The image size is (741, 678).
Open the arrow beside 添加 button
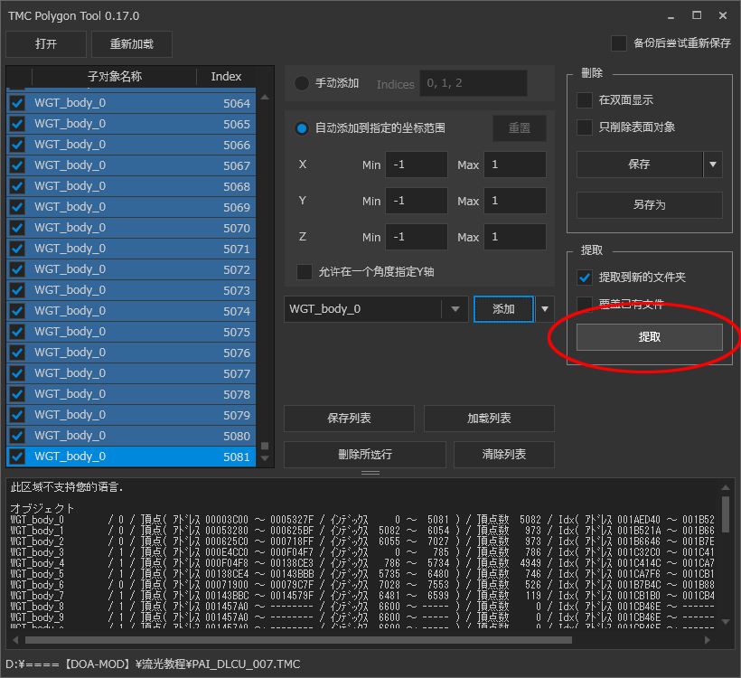point(545,309)
